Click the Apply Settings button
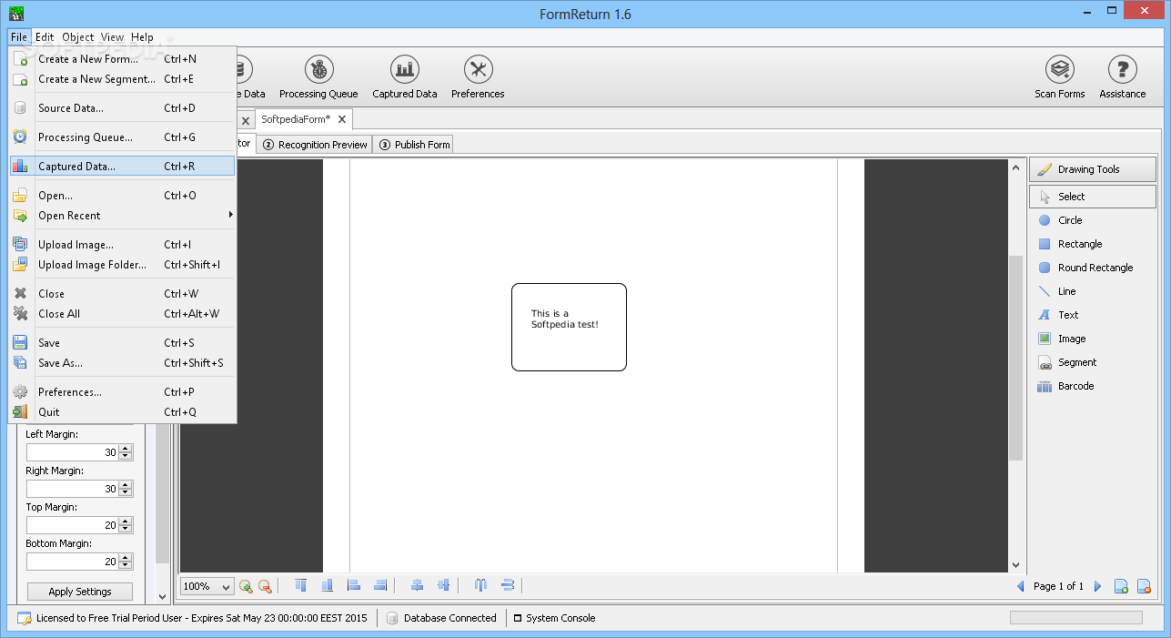Image resolution: width=1171 pixels, height=638 pixels. (80, 592)
